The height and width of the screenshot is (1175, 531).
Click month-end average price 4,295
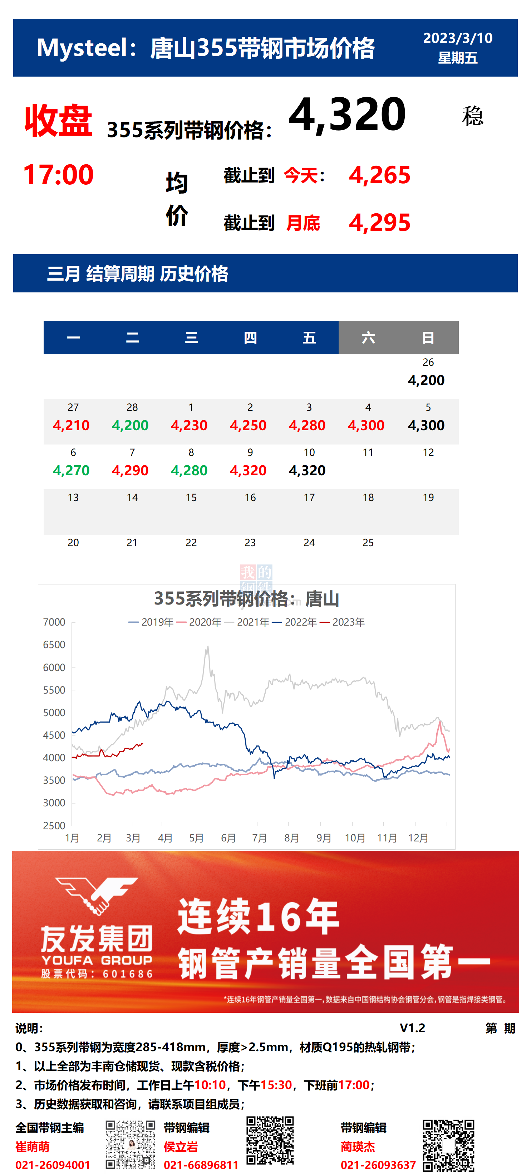(380, 223)
